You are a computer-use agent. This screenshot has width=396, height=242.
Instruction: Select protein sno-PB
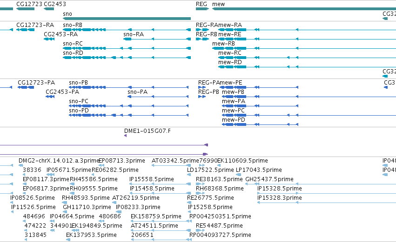click(x=128, y=87)
